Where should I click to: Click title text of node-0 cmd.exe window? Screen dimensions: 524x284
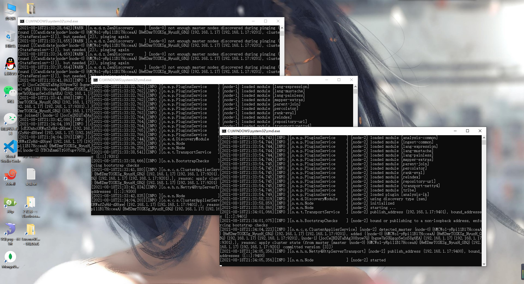(x=52, y=21)
